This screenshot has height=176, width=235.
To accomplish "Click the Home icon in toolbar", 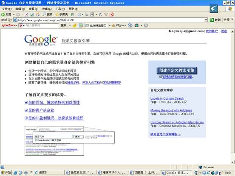I will (38, 14).
